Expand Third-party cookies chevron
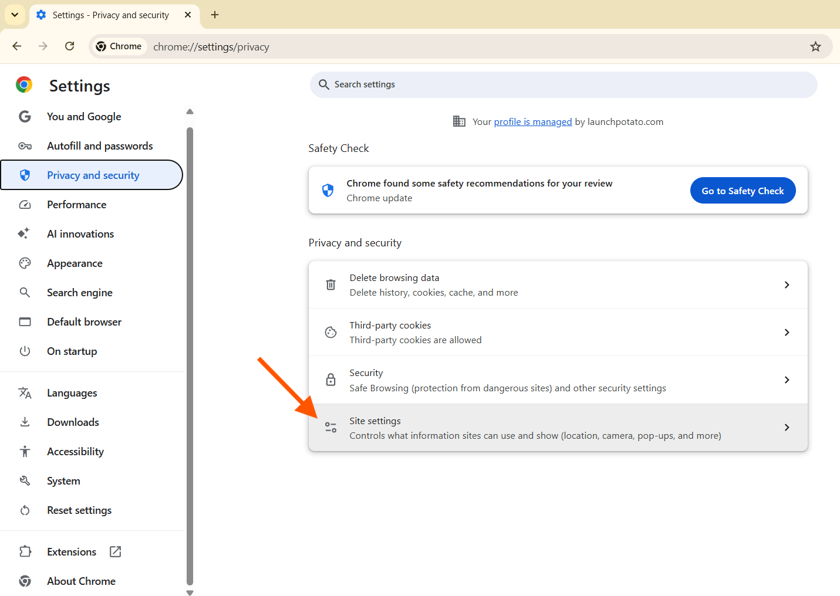The image size is (840, 596). tap(787, 333)
